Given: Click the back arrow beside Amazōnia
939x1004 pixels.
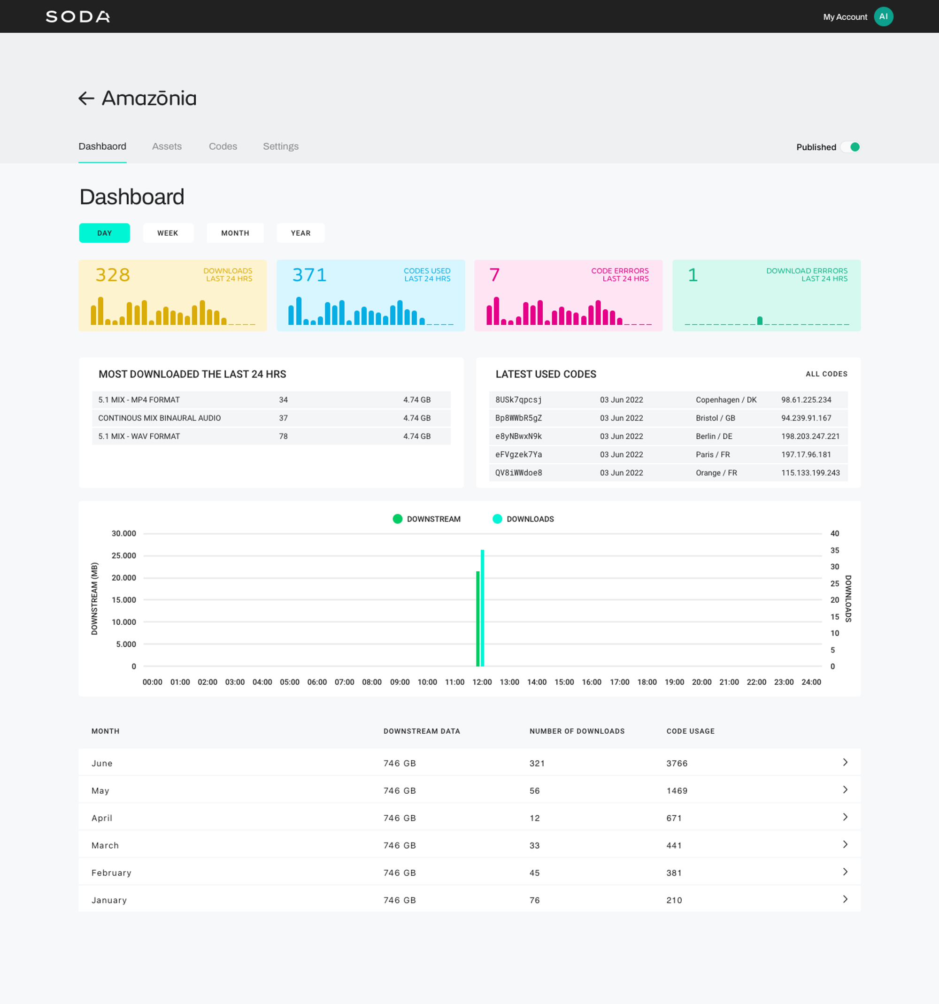Looking at the screenshot, I should coord(86,98).
